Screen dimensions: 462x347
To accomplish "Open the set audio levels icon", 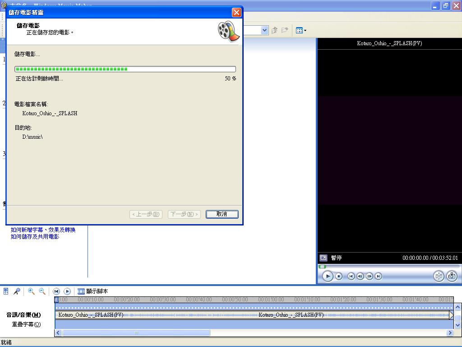I will pyautogui.click(x=6, y=291).
